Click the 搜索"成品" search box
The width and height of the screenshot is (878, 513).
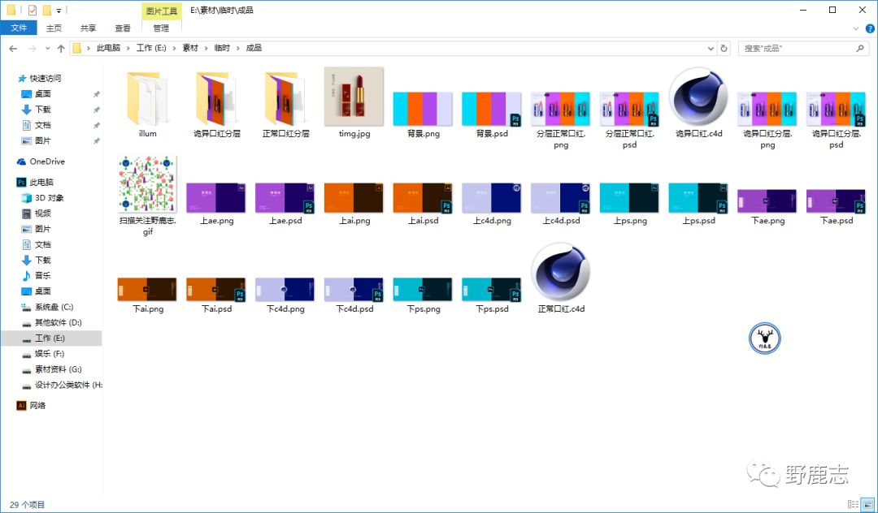(797, 49)
